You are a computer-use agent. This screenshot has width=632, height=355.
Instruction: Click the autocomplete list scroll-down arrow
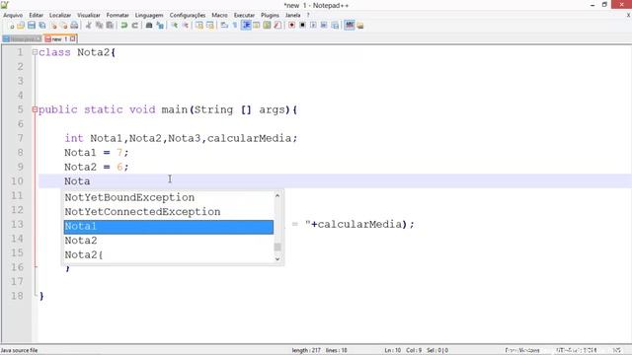[x=277, y=258]
